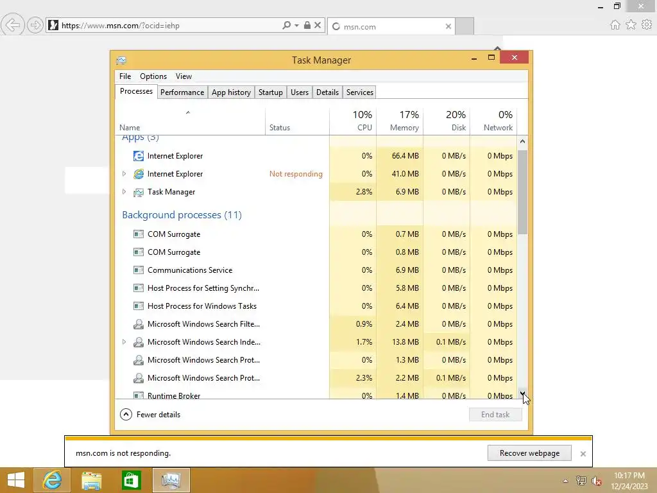The width and height of the screenshot is (657, 493).
Task: Click the clock and date in tray
Action: [x=629, y=481]
